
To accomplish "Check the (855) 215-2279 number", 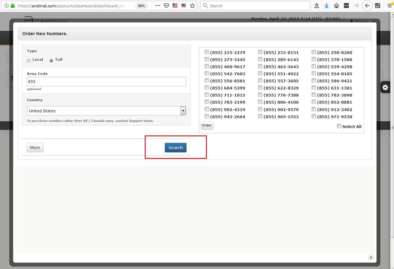I will (206, 52).
